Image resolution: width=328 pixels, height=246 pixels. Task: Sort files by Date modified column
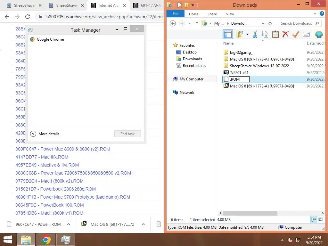[x=316, y=43]
